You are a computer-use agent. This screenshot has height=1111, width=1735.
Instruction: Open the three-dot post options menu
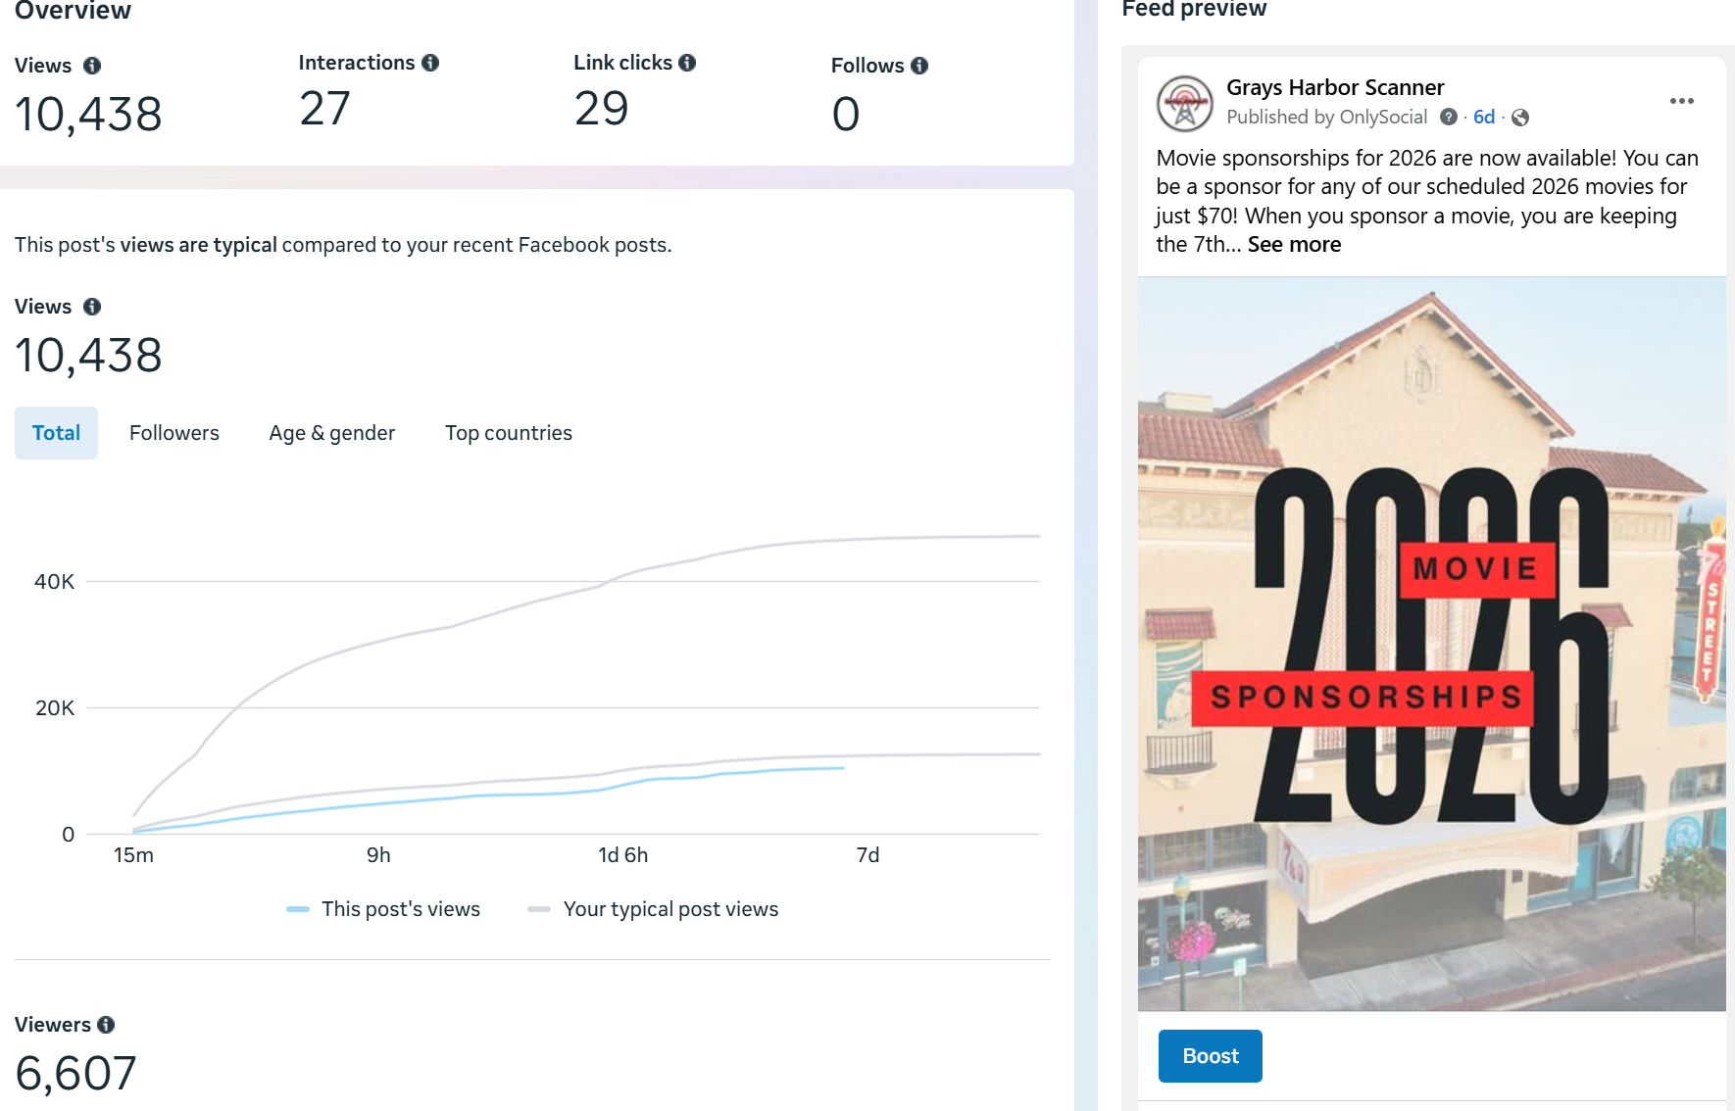[1681, 101]
